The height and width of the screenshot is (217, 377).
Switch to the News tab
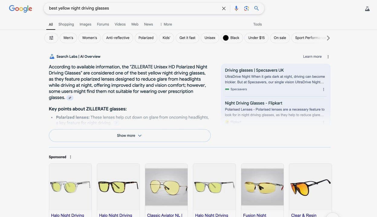[x=148, y=24]
